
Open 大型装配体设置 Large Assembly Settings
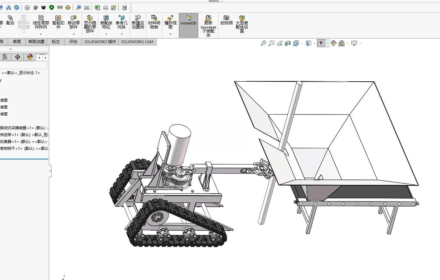pyautogui.click(x=242, y=24)
